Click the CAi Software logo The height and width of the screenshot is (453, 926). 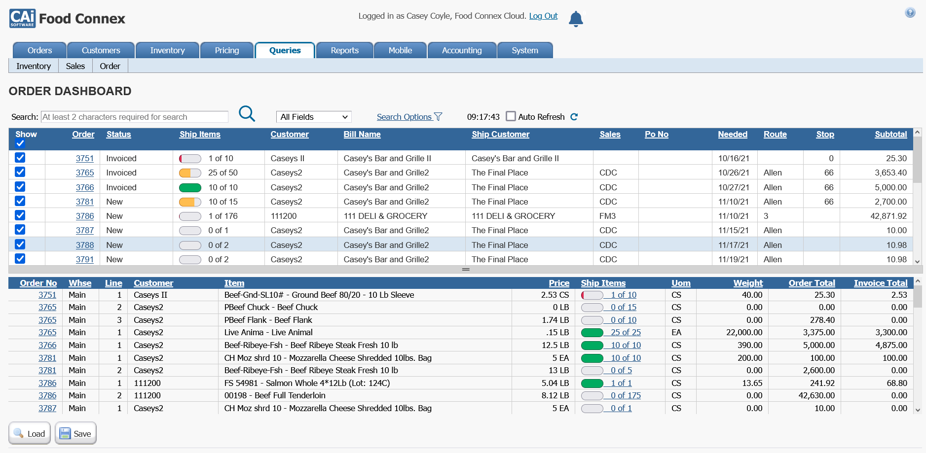click(x=23, y=19)
